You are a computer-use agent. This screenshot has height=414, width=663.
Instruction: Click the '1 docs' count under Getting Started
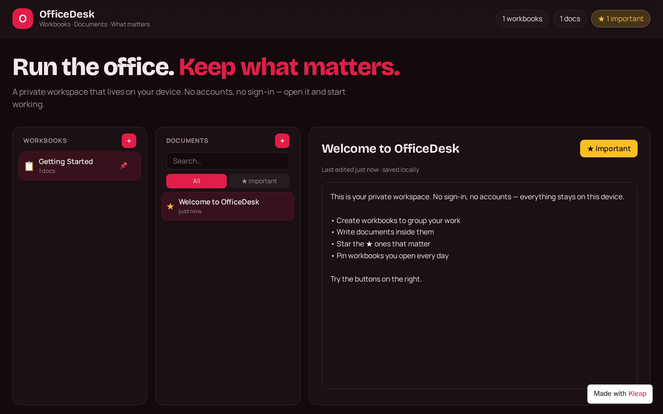pos(47,171)
